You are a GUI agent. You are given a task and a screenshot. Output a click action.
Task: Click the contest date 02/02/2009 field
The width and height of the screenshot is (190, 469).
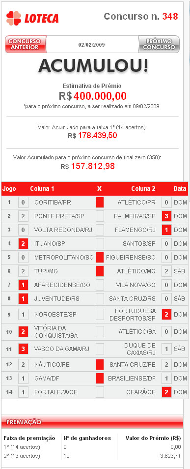click(91, 45)
